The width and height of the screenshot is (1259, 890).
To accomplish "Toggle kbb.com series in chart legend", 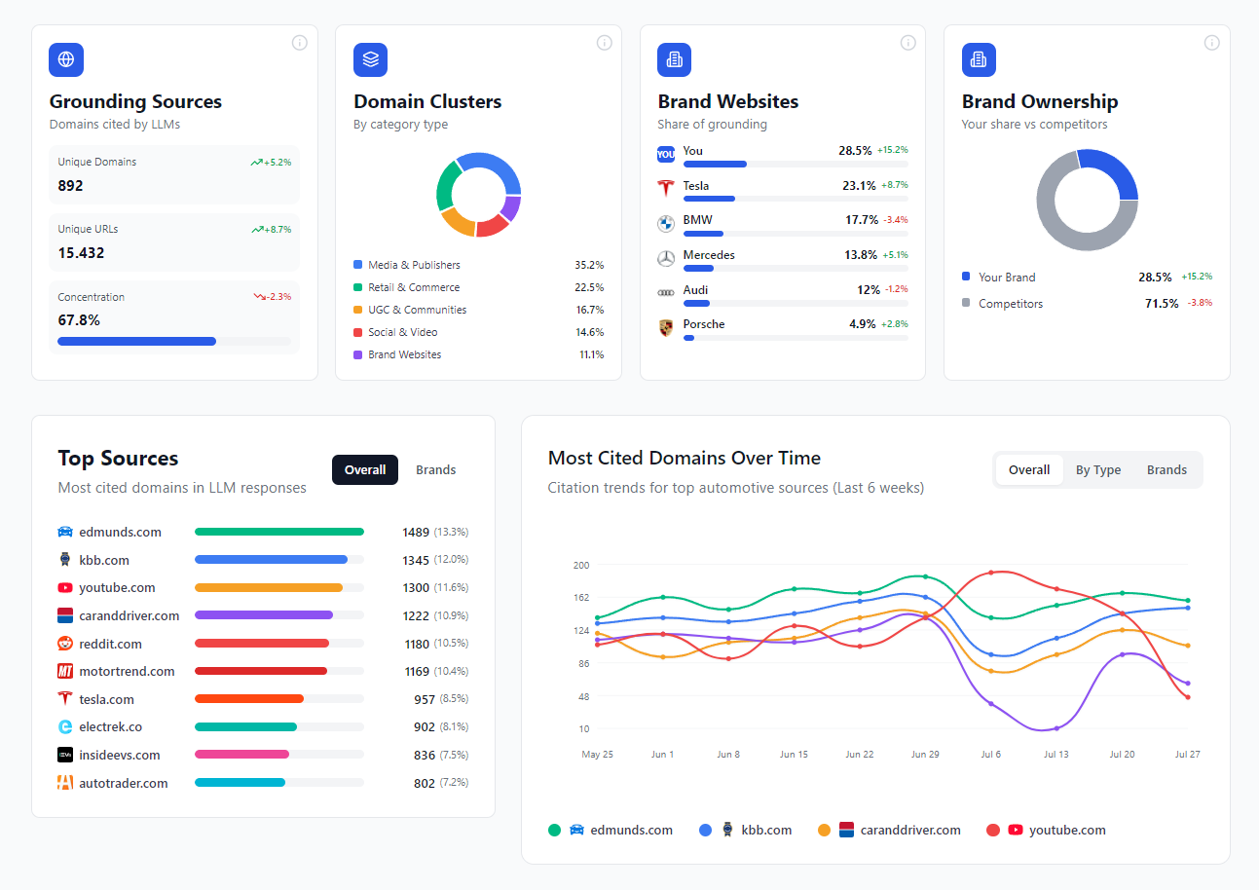I will pyautogui.click(x=756, y=831).
